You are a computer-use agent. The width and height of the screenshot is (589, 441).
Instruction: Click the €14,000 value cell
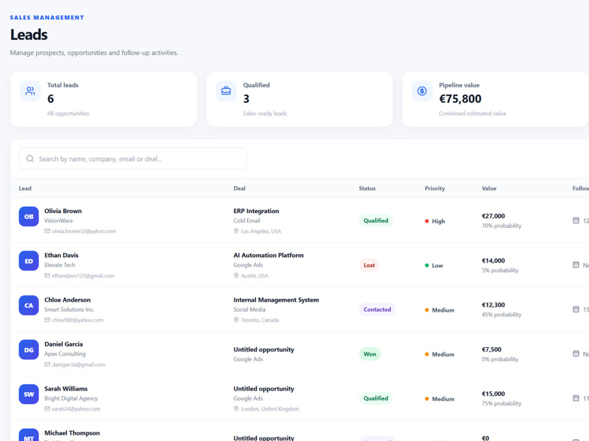coord(493,260)
